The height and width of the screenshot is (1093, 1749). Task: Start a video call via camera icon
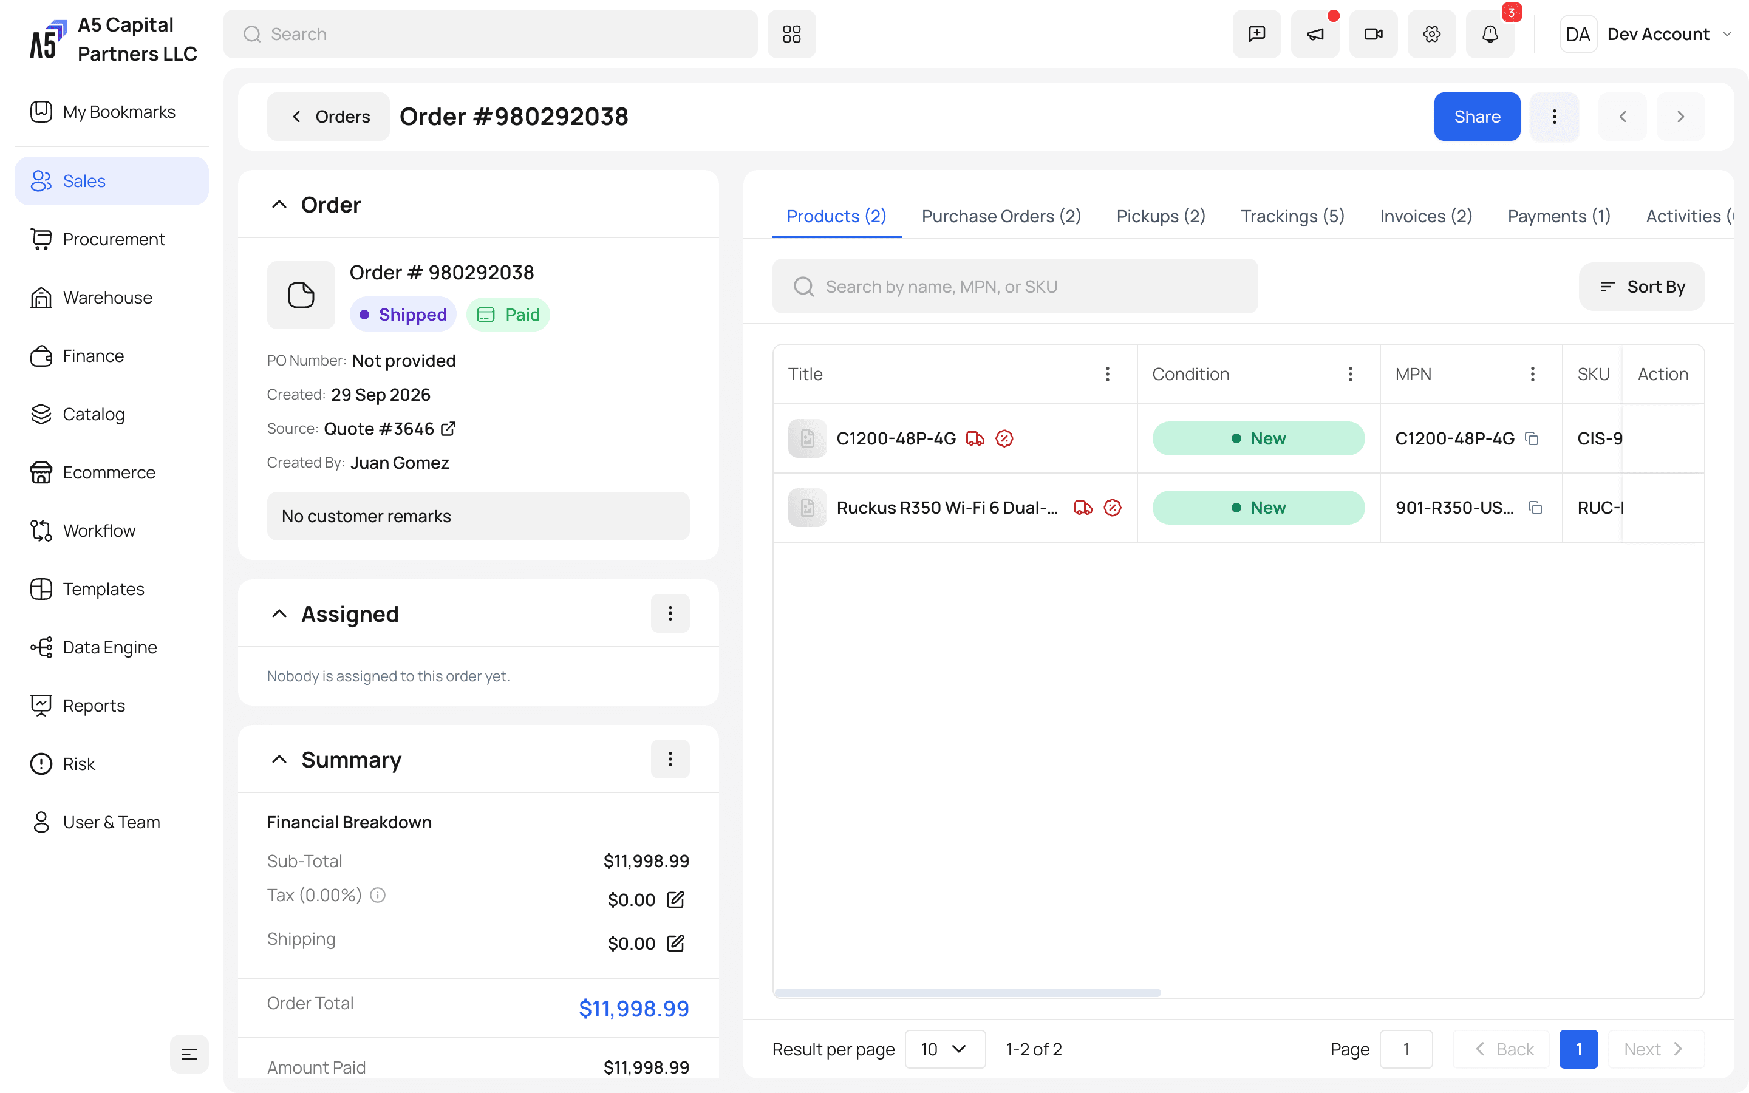click(1373, 34)
